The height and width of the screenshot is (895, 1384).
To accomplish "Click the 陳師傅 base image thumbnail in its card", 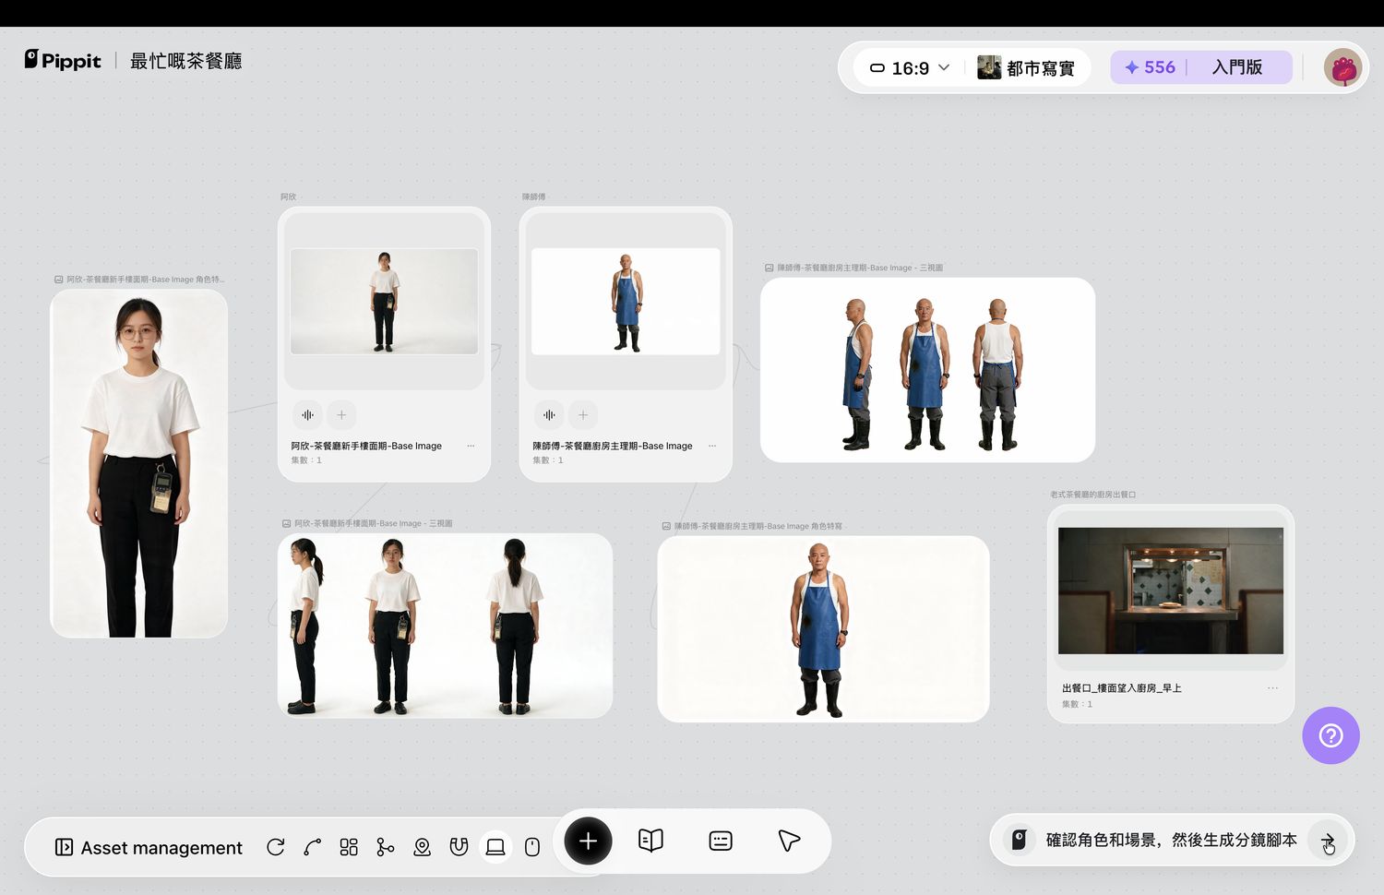I will tap(626, 301).
